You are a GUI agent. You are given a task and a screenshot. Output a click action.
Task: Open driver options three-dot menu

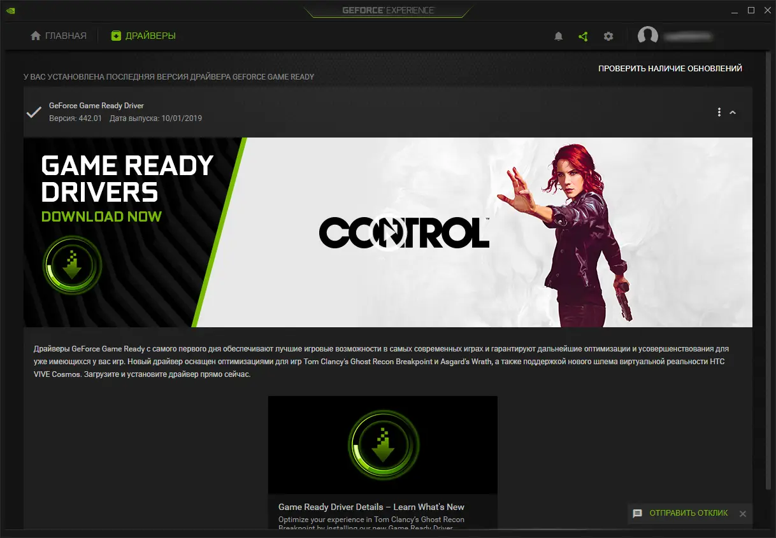[x=719, y=112]
